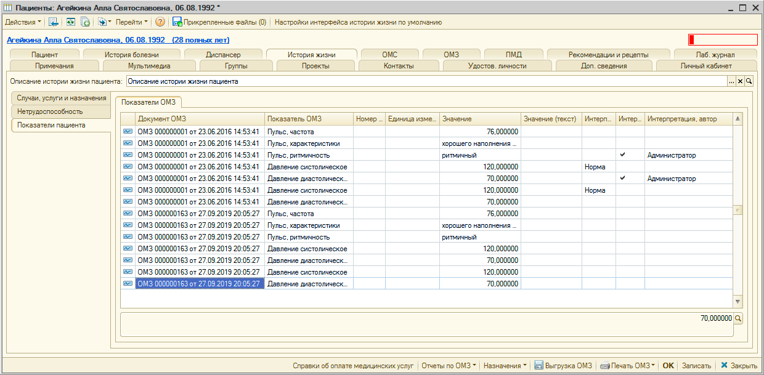Click the copy document icon with green plus
764x375 pixels.
coord(86,22)
